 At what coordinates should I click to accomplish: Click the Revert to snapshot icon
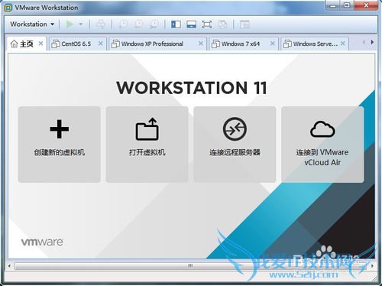(138, 24)
